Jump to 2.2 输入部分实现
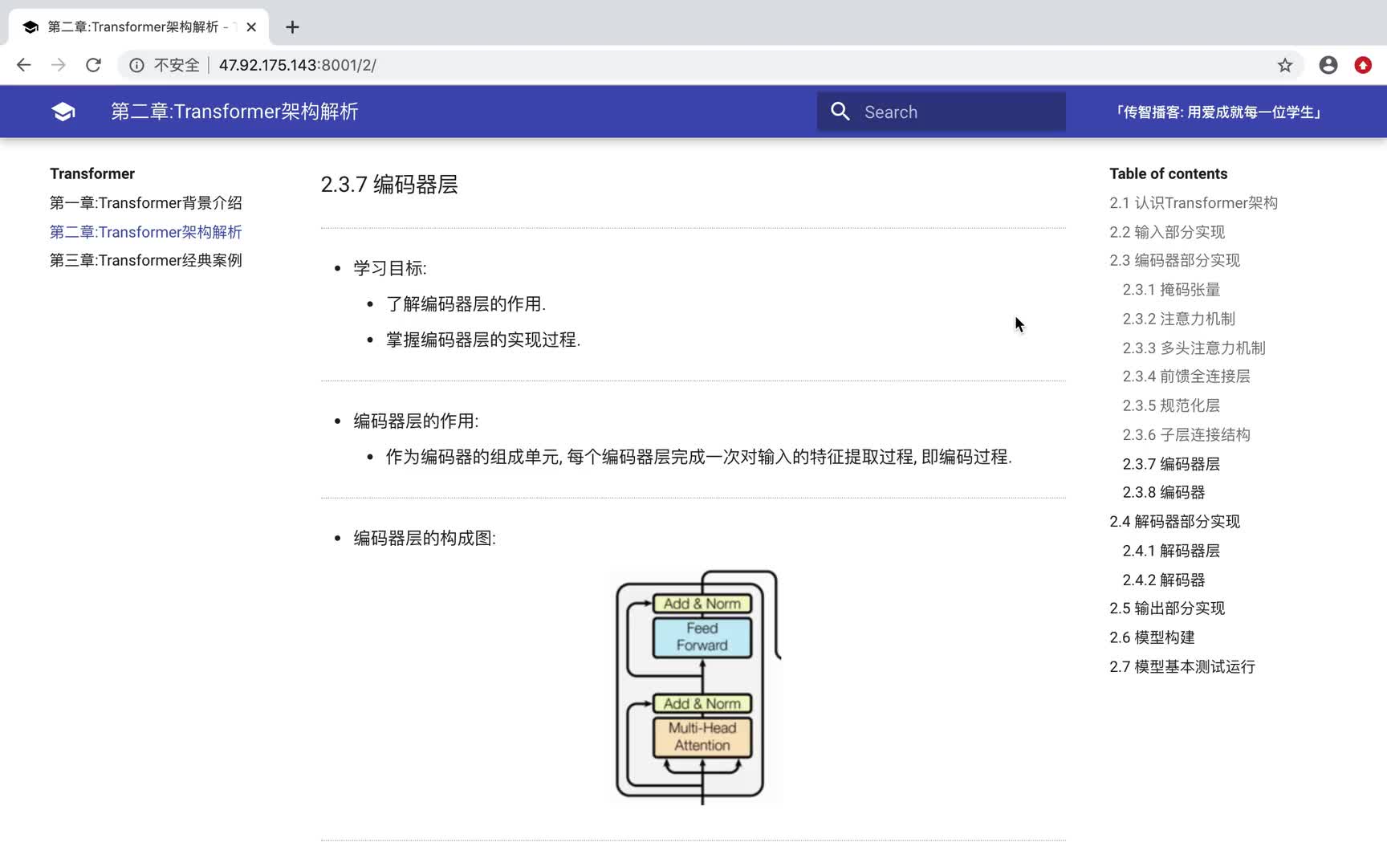The image size is (1387, 867). [1167, 232]
